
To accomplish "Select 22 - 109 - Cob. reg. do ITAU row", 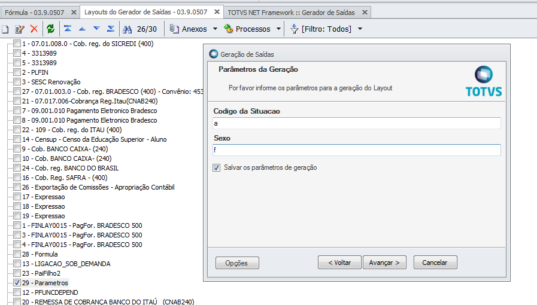I will coord(72,130).
